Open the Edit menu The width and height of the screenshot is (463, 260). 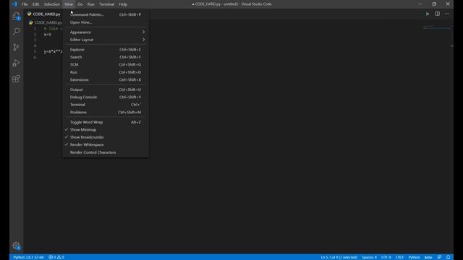[x=35, y=4]
